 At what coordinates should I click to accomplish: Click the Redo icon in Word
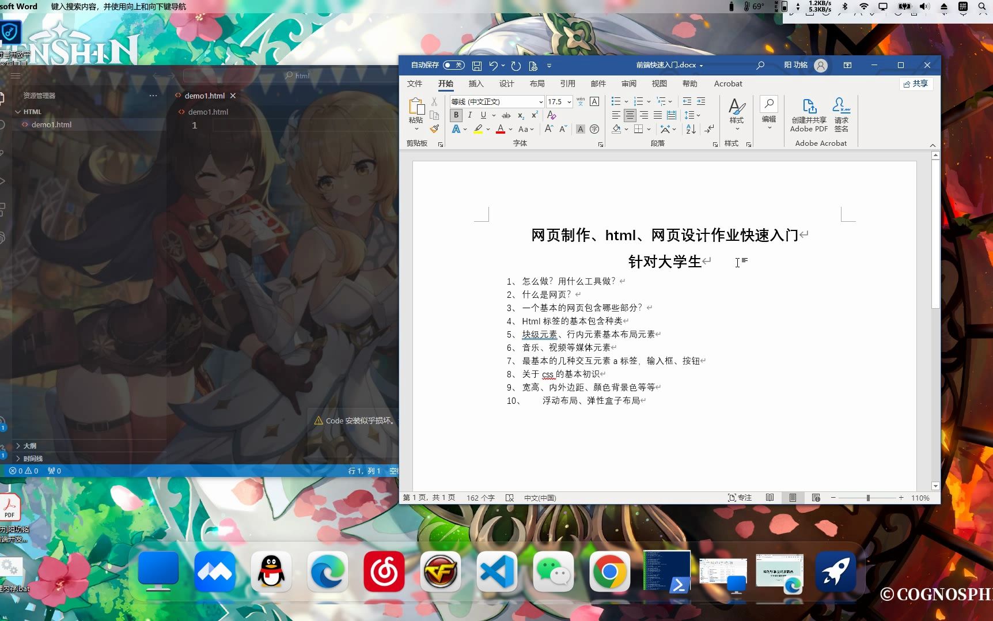516,66
